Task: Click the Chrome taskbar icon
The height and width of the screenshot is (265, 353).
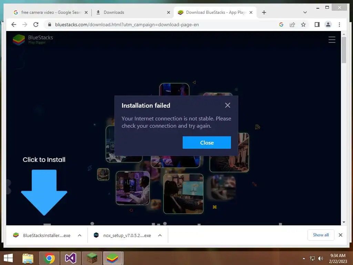Action: point(49,258)
